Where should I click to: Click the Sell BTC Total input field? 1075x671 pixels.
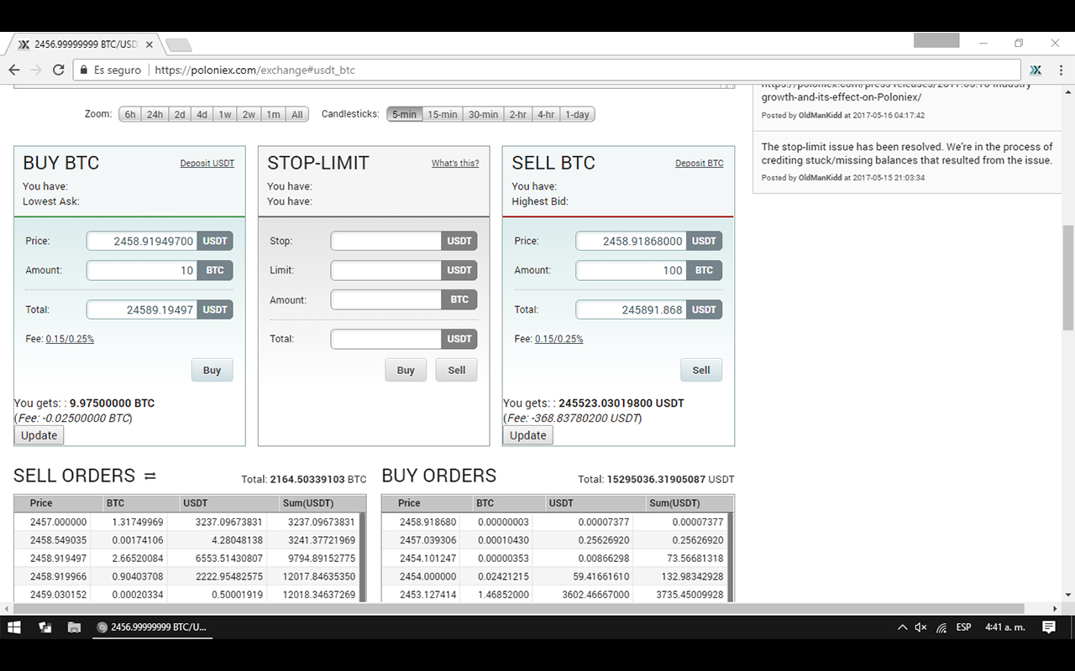631,309
